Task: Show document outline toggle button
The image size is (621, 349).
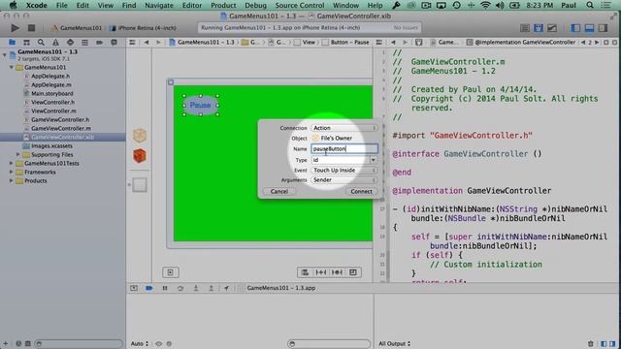Action: point(171,272)
